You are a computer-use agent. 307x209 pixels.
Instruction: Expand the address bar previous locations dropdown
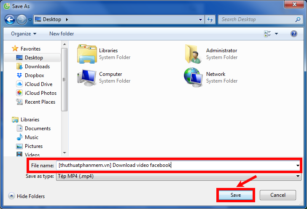click(x=200, y=19)
